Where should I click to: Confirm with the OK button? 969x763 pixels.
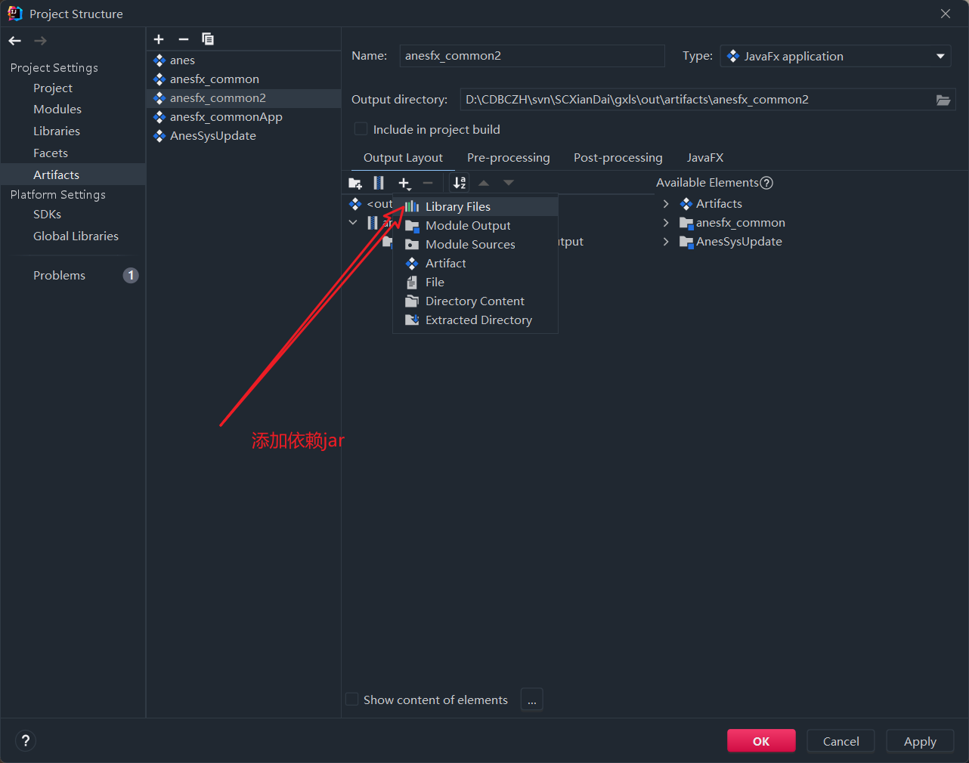[x=761, y=741]
